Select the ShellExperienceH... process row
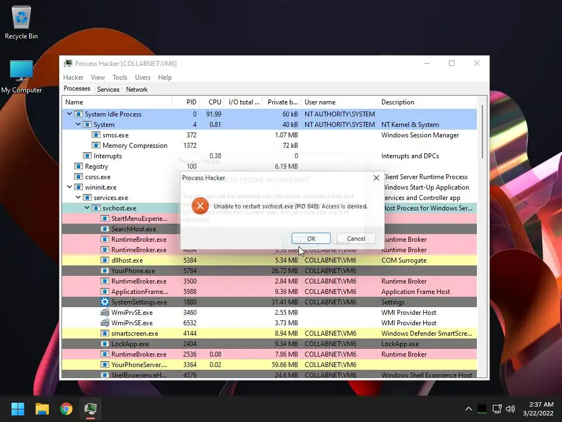 tap(269, 375)
